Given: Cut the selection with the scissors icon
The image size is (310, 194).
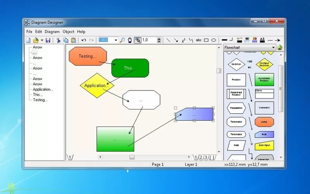Looking at the screenshot, I should coord(59,40).
